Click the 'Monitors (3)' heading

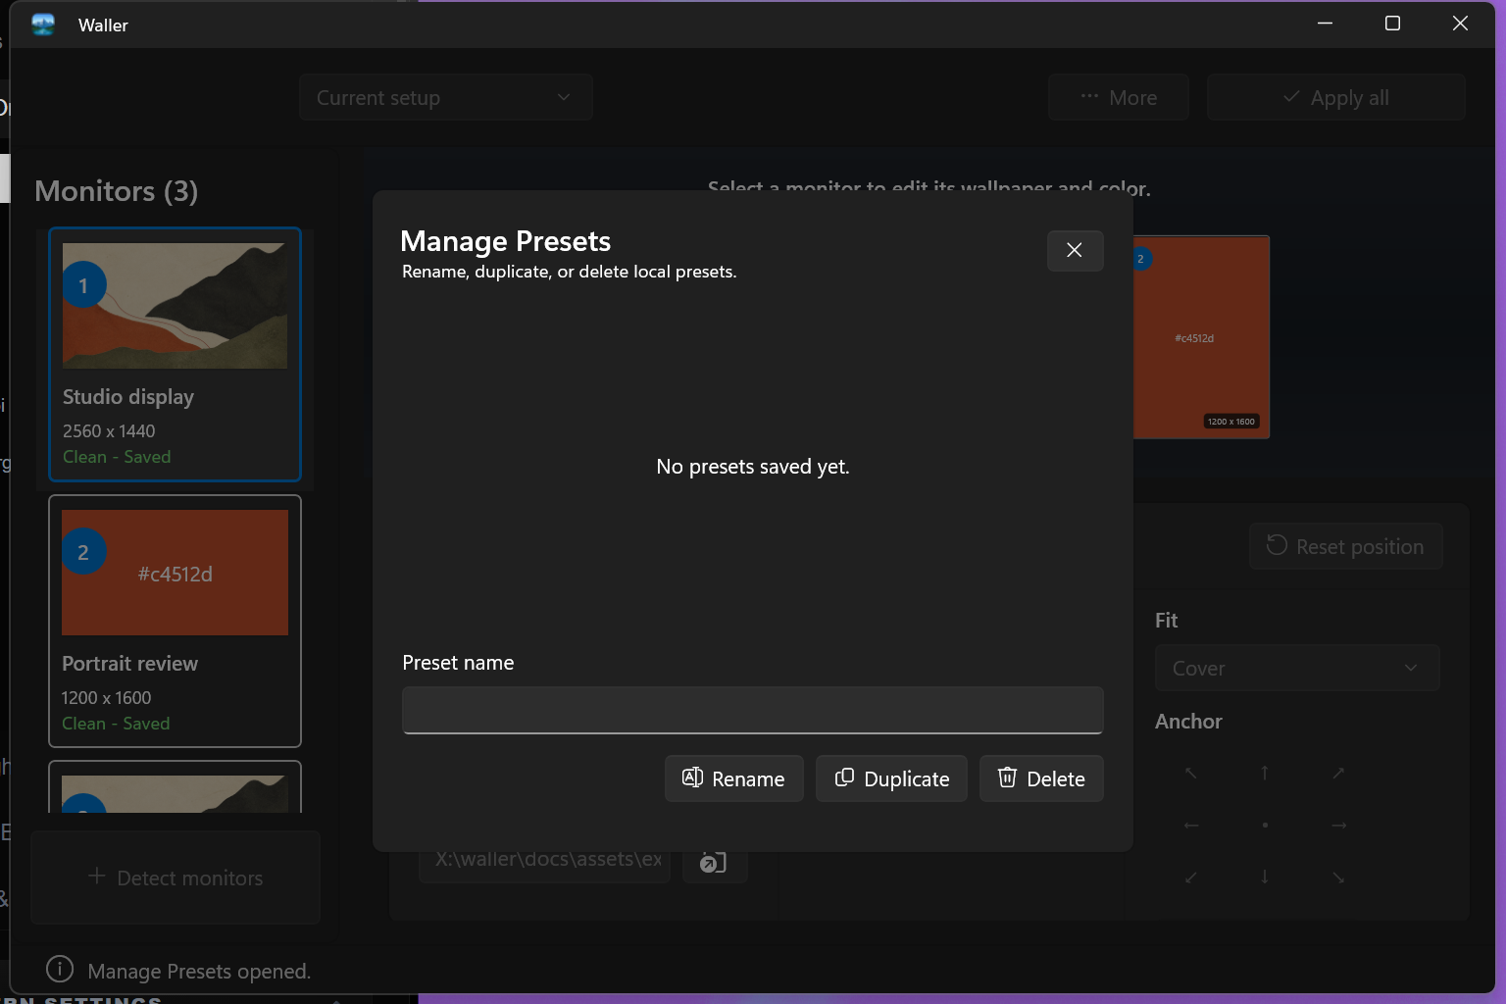(x=116, y=190)
